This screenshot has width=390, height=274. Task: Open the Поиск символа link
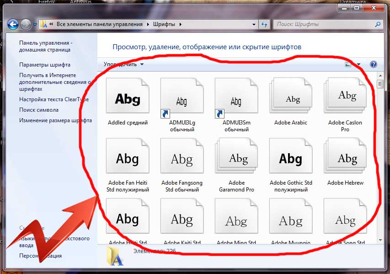point(39,110)
